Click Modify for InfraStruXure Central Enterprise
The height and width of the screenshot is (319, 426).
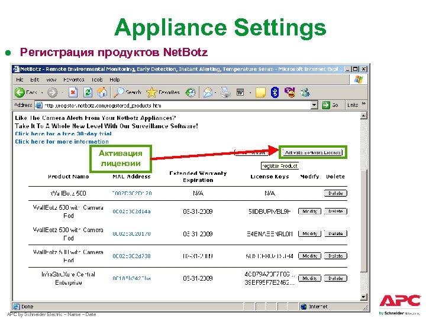309,278
